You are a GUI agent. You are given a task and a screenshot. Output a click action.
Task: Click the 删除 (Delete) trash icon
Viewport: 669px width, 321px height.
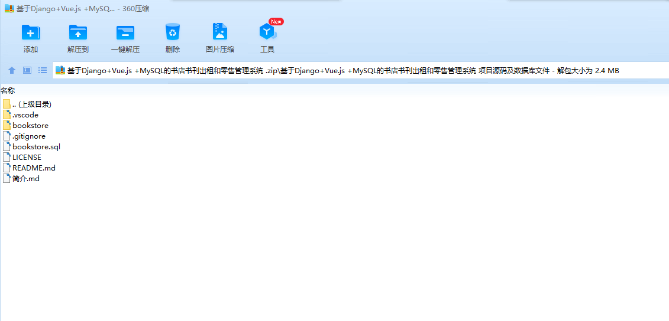[172, 32]
